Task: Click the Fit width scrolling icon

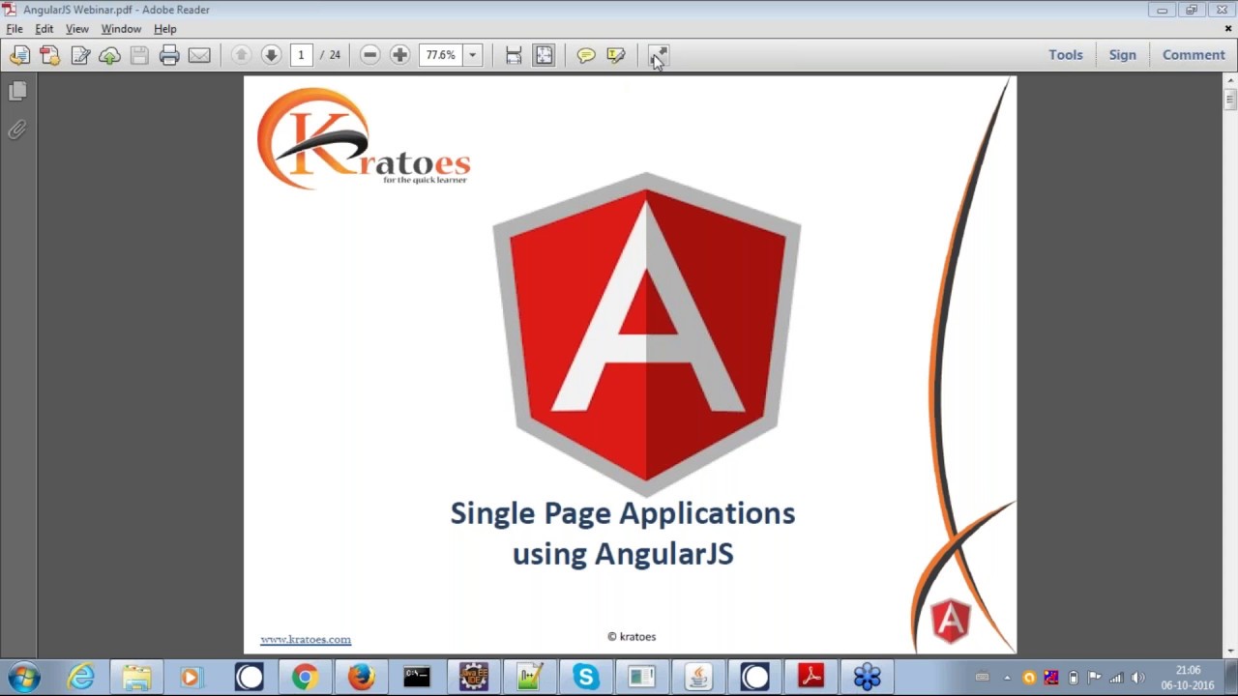Action: coord(514,55)
